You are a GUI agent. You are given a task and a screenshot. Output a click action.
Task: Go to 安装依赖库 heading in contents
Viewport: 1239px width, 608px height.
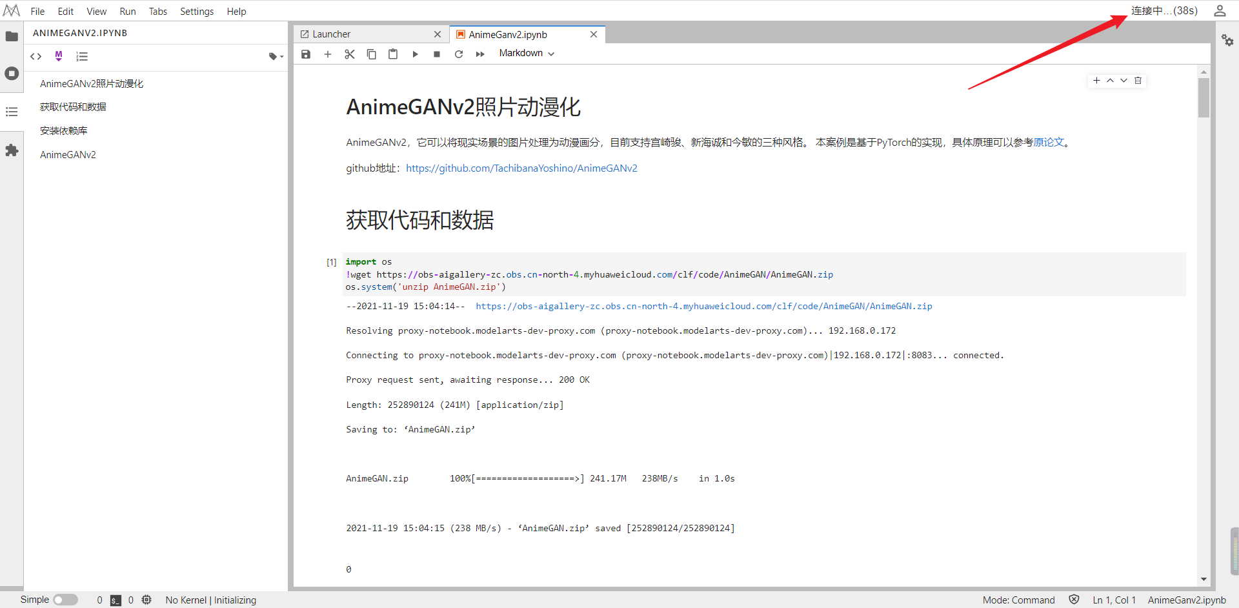(64, 131)
